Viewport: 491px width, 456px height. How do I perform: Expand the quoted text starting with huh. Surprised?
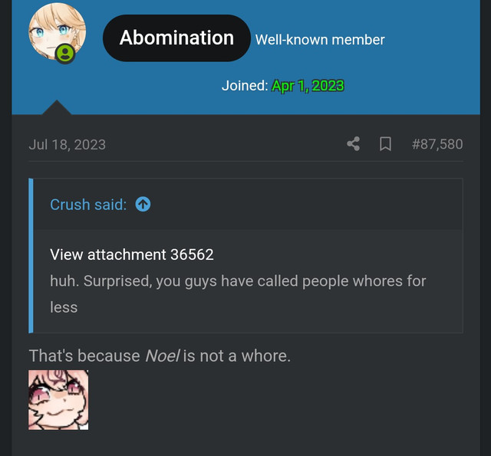pyautogui.click(x=238, y=294)
